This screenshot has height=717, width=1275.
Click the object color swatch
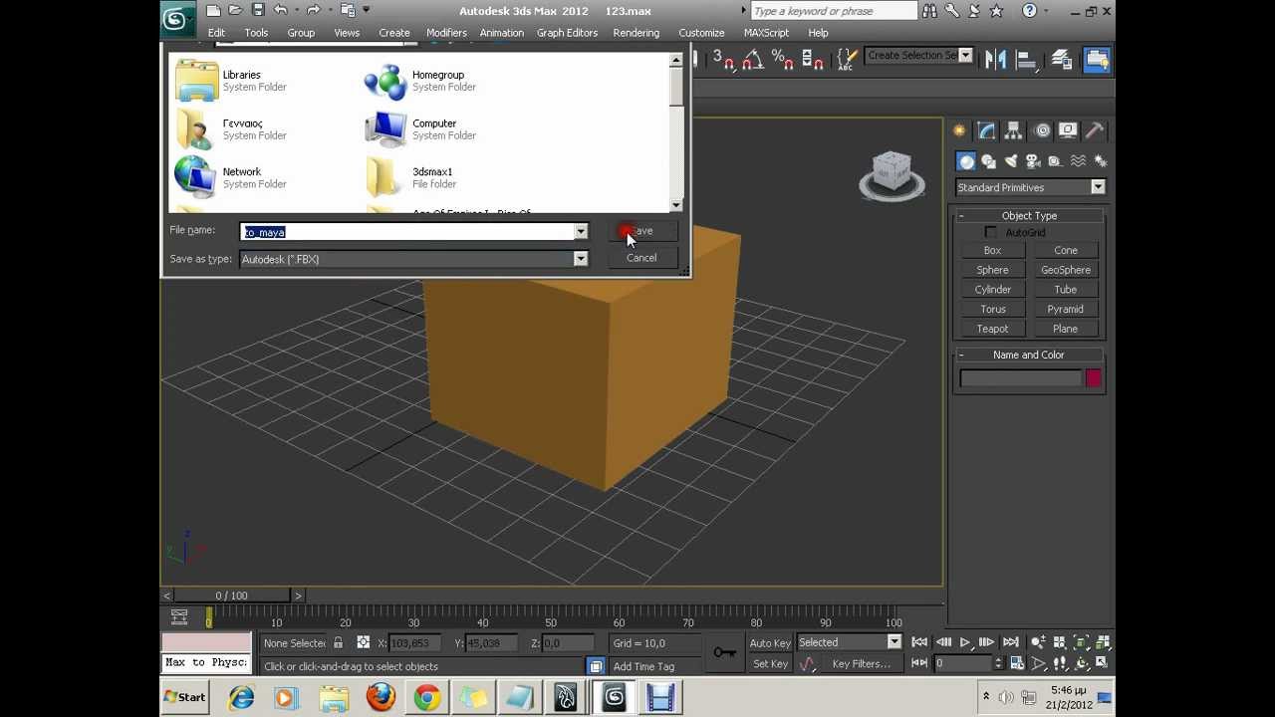pos(1094,378)
